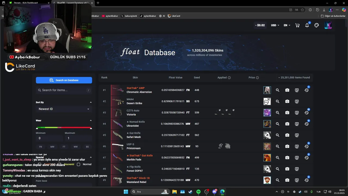Click the Minimum wear input field

click(x=49, y=138)
